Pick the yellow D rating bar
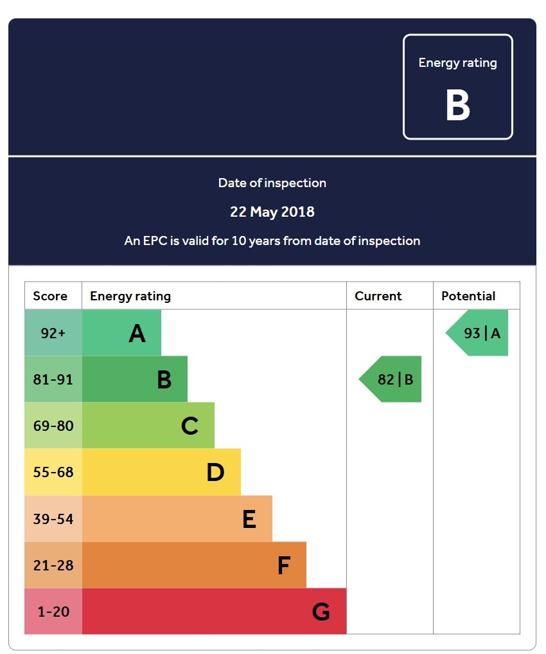 pos(161,472)
